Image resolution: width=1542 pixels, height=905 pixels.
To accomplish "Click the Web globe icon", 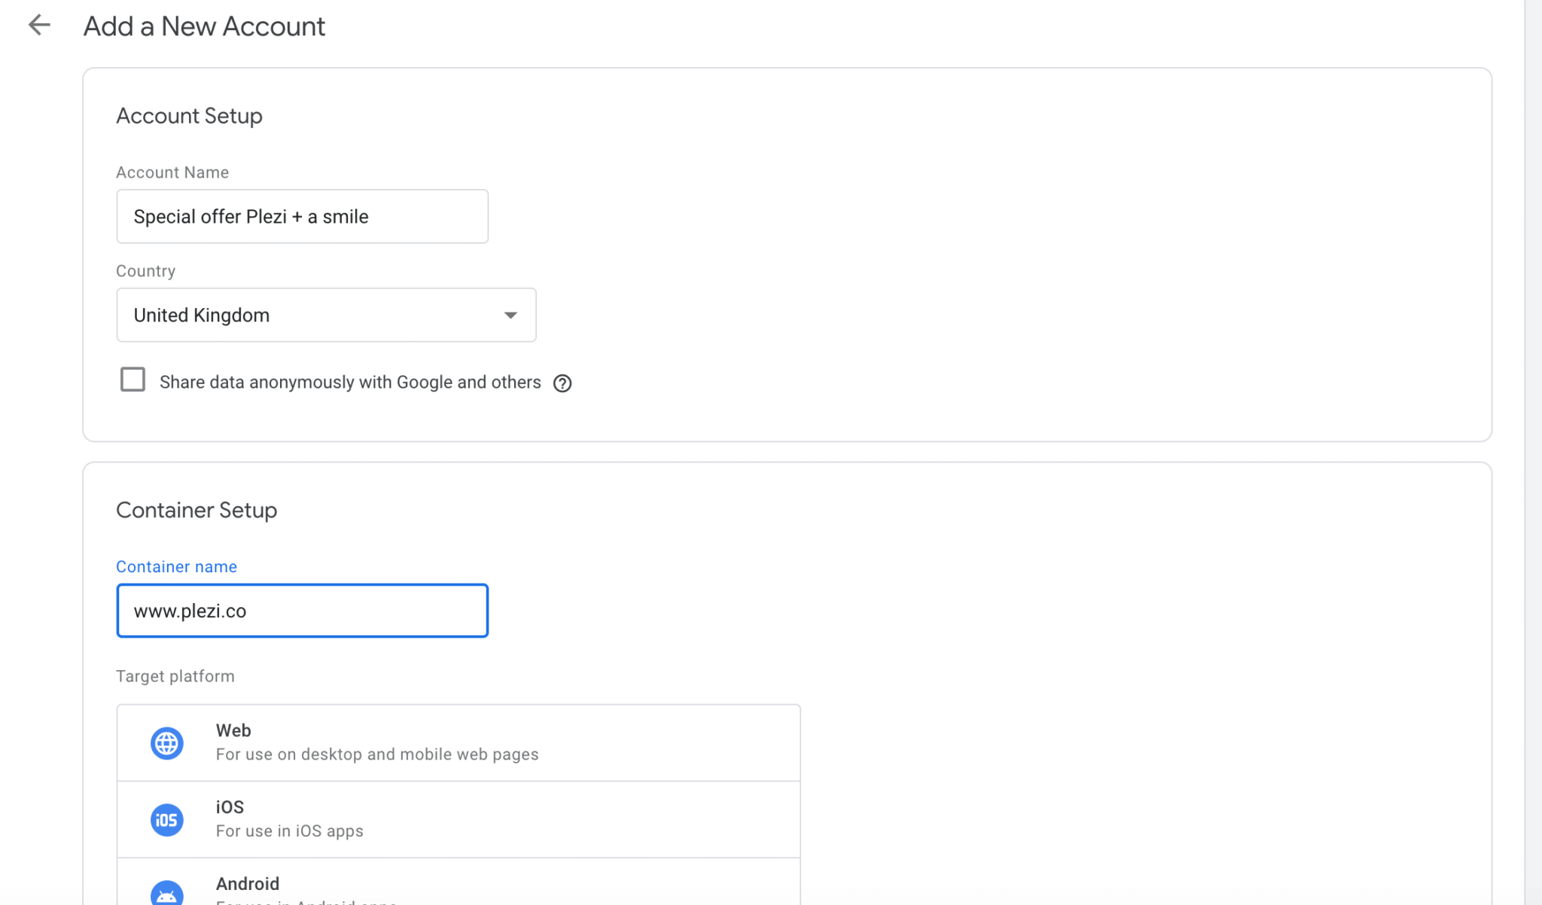I will click(x=166, y=743).
